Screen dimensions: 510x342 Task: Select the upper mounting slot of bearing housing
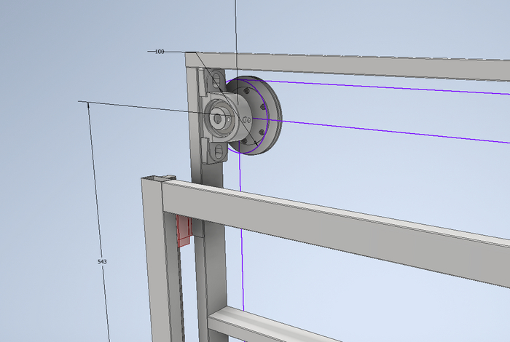216,81
